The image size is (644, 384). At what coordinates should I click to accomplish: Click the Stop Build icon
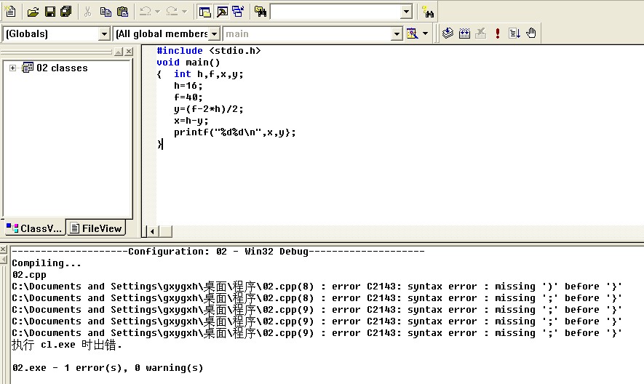click(480, 33)
